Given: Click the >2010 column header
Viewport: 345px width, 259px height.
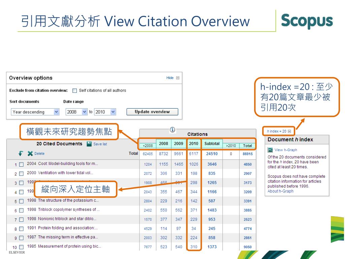Looking at the screenshot, I should click(x=231, y=146).
